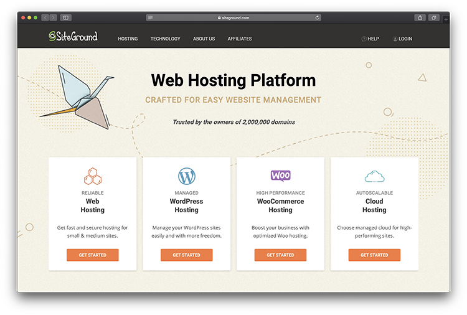Click the 'RELIABLE' label
The width and height of the screenshot is (467, 315).
(93, 193)
